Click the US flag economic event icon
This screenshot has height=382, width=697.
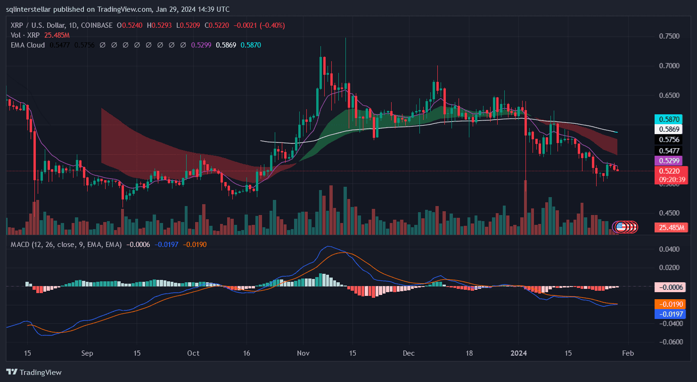(x=621, y=227)
